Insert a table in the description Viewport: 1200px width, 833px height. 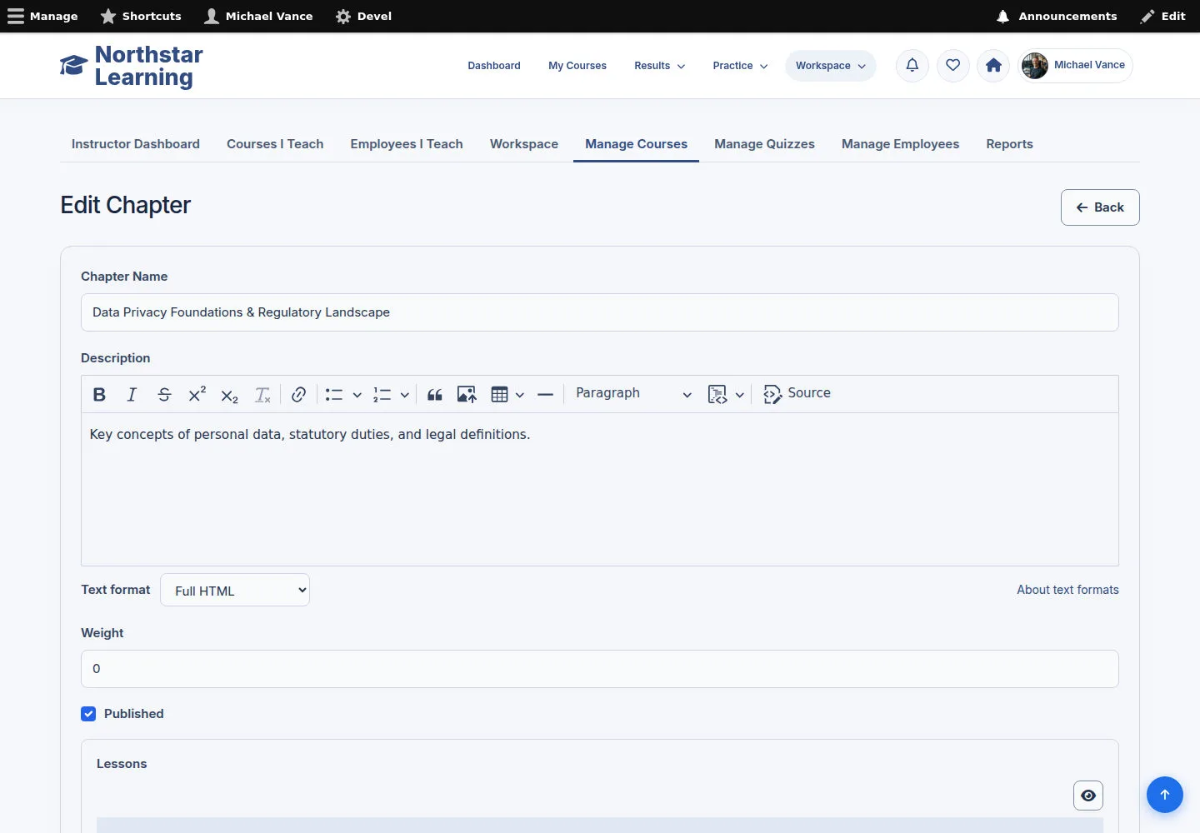click(x=499, y=394)
